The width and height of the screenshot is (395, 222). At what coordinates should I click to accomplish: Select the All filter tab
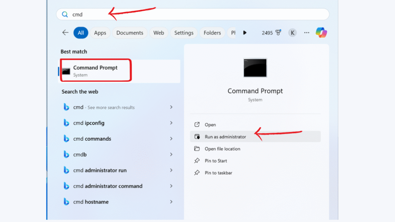pyautogui.click(x=81, y=33)
